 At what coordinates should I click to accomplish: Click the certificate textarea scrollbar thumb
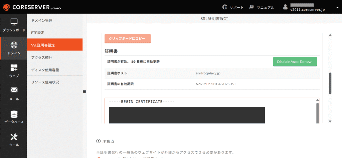click(318, 113)
